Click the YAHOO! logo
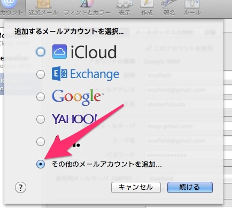The width and height of the screenshot is (232, 208). [74, 119]
